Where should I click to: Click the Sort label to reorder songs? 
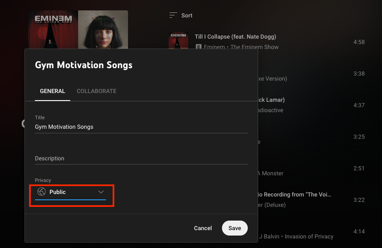click(186, 15)
